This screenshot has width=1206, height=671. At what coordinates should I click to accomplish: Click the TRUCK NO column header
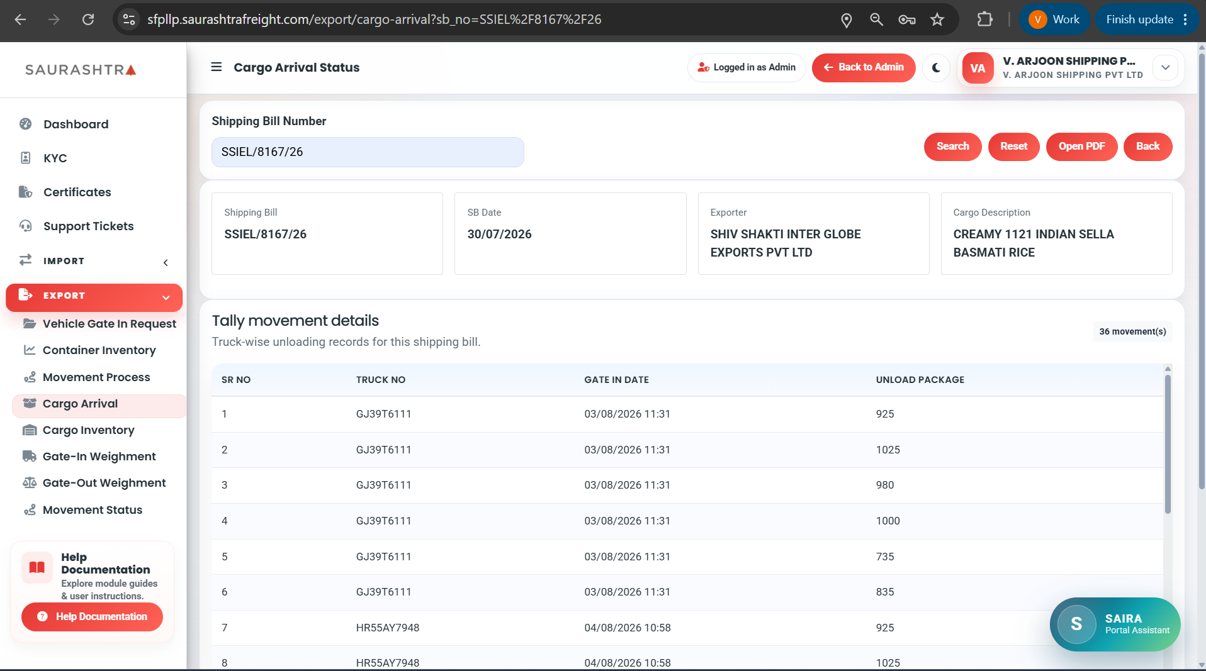click(x=380, y=379)
